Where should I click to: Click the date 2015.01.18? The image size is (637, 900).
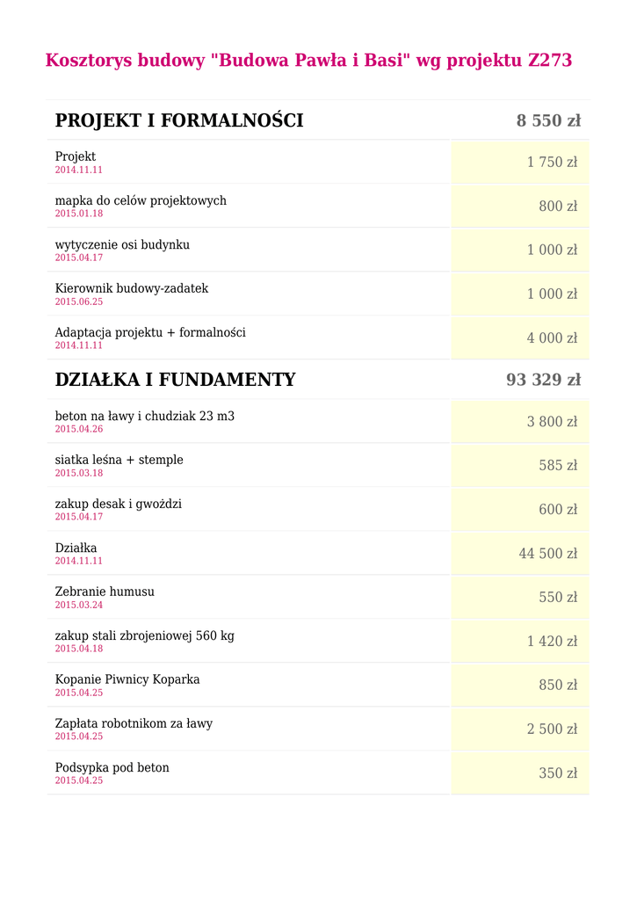pyautogui.click(x=79, y=214)
